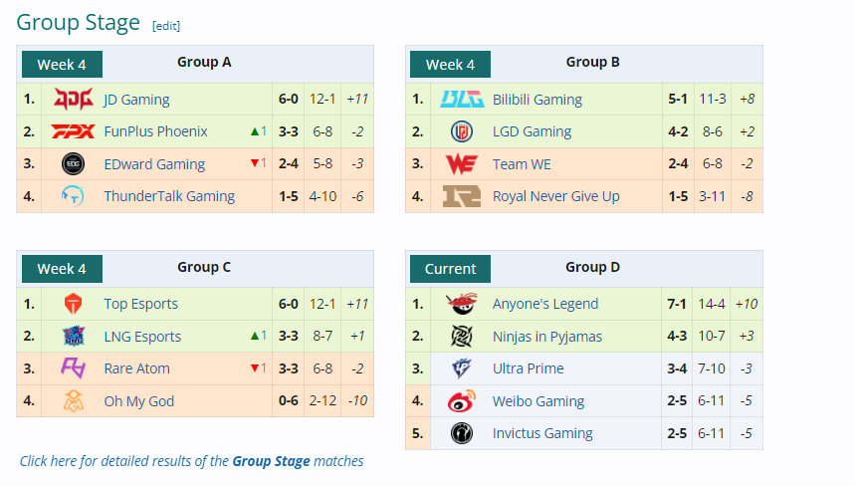Image resolution: width=855 pixels, height=486 pixels.
Task: Click the JD Gaming team logo
Action: 73,100
